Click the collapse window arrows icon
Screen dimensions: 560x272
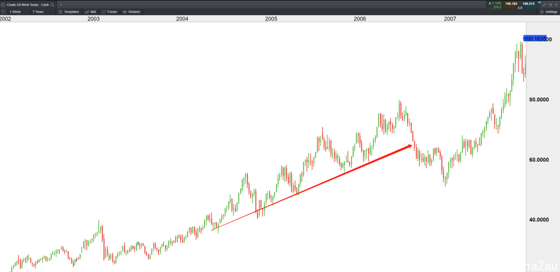544,5
